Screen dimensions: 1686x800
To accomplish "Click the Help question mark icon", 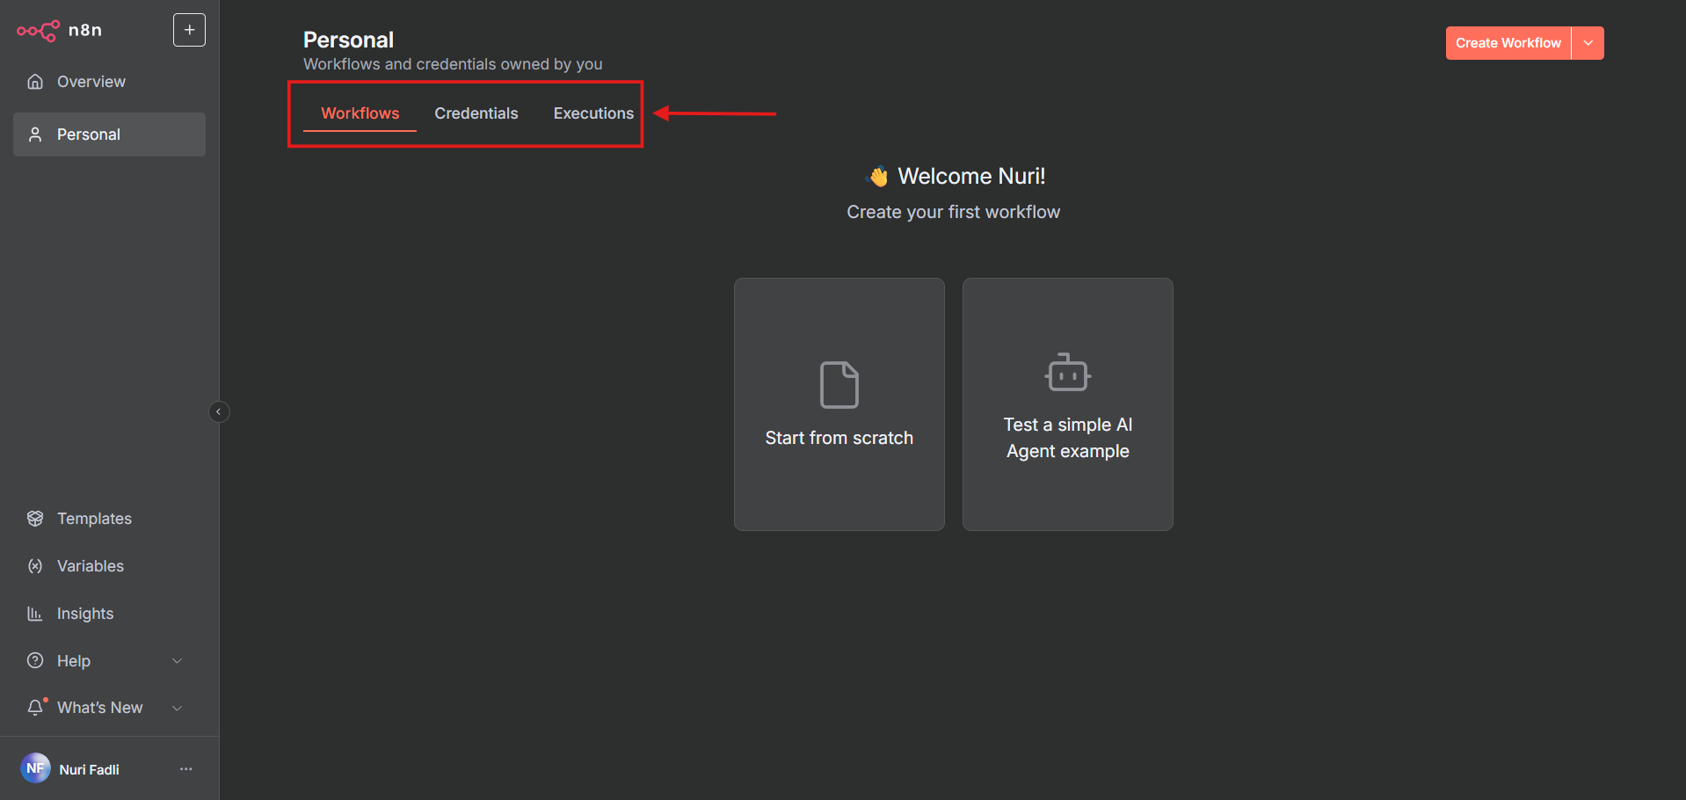I will [x=35, y=660].
